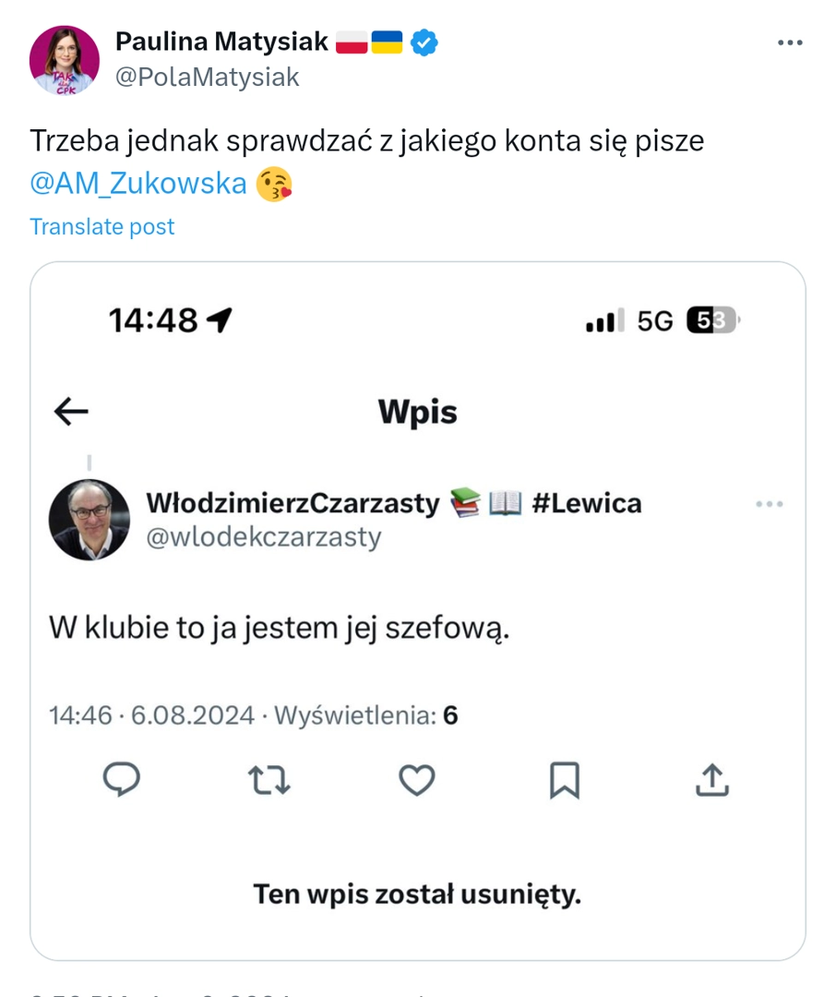Open the @AM_Zukowska mention link
This screenshot has width=836, height=997.
point(138,184)
